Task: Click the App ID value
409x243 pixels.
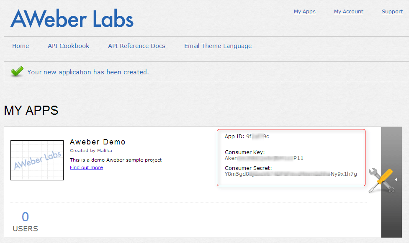Action: pyautogui.click(x=257, y=137)
